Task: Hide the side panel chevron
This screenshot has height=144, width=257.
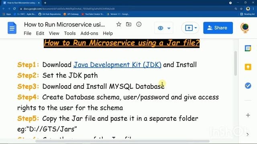Action: click(247, 134)
